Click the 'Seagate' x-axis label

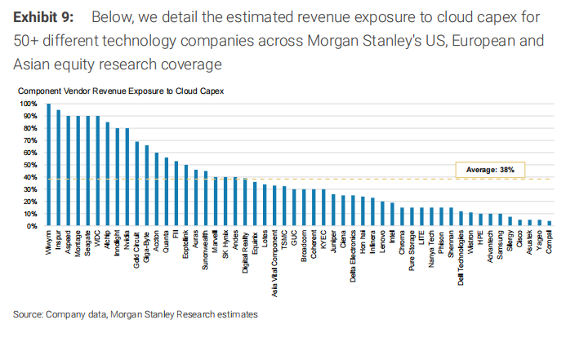pyautogui.click(x=87, y=243)
